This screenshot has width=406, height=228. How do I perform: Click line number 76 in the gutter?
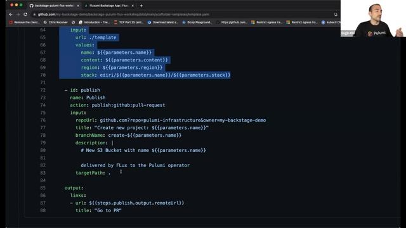43,120
